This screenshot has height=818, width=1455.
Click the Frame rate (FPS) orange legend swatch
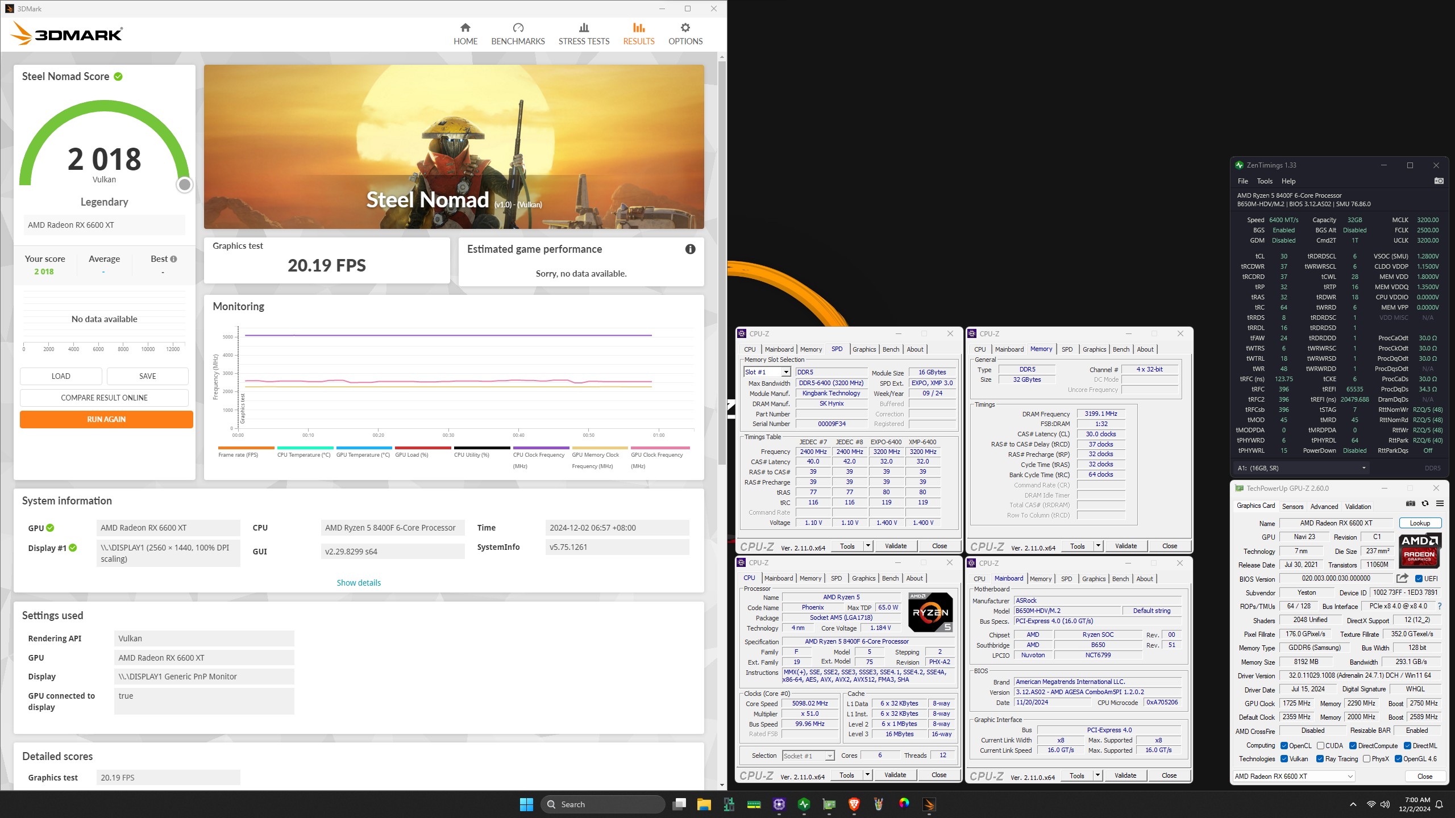point(246,448)
